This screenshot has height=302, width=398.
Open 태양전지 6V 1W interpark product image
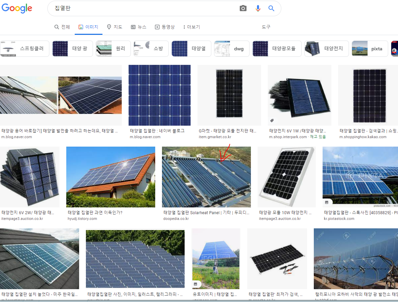pos(300,95)
